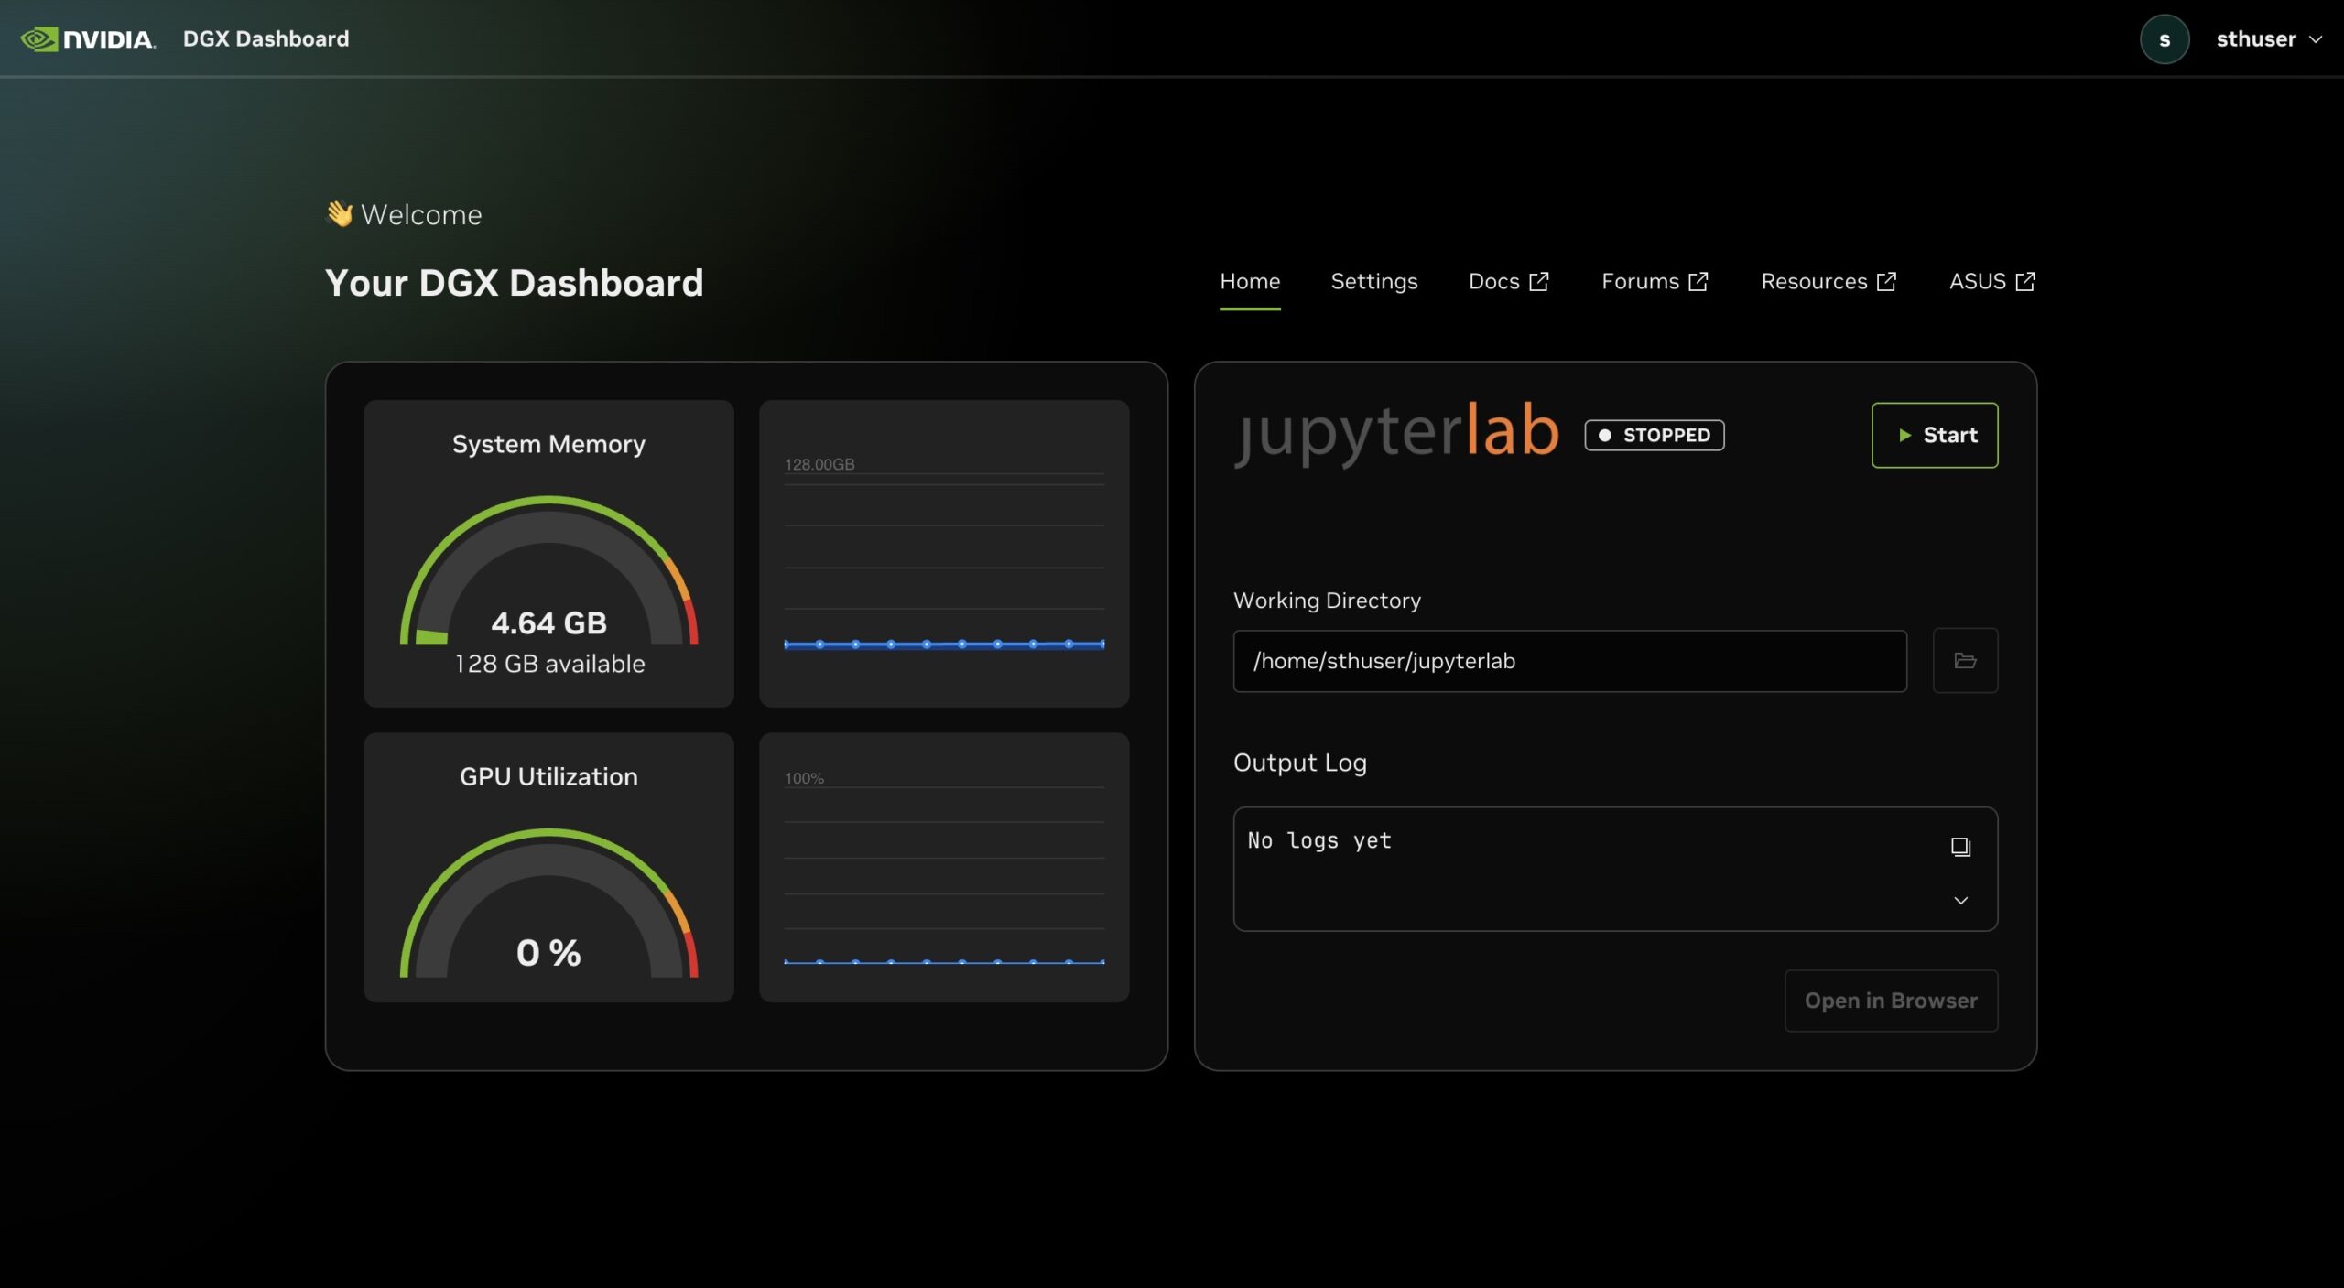Copy the output log contents

[1959, 847]
